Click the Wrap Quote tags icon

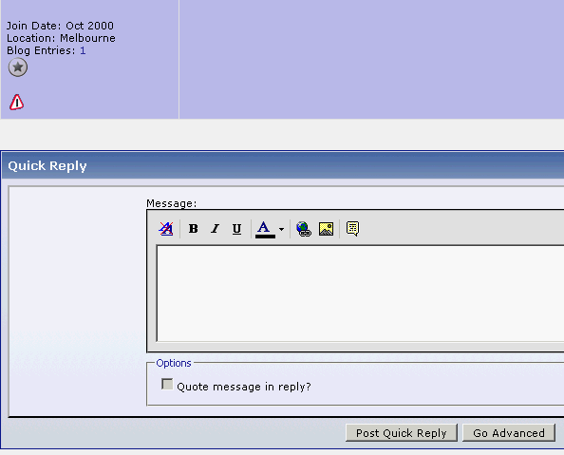pos(352,229)
